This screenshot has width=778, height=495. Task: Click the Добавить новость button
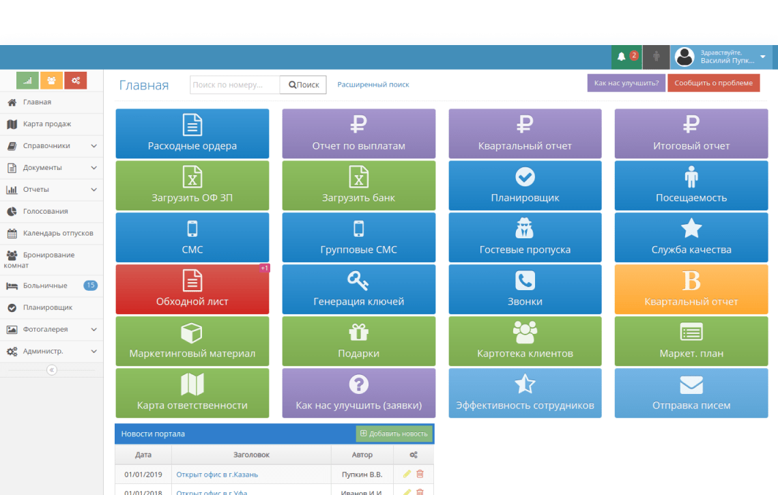coord(396,434)
